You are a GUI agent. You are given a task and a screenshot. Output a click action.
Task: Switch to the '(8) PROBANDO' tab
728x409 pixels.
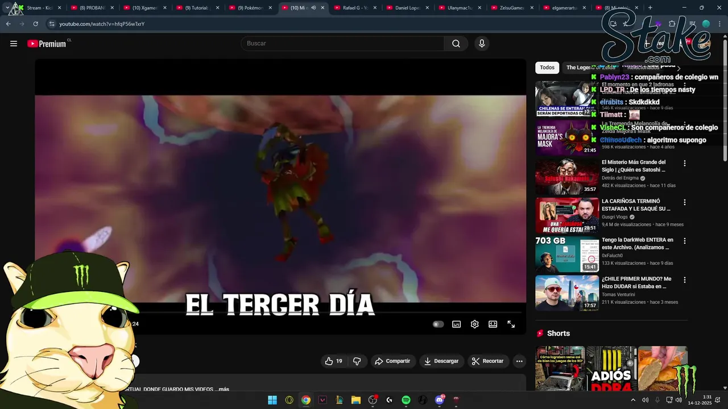click(91, 8)
